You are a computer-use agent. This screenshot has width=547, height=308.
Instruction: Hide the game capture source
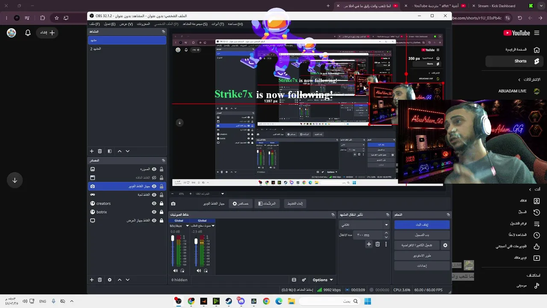coord(154,195)
